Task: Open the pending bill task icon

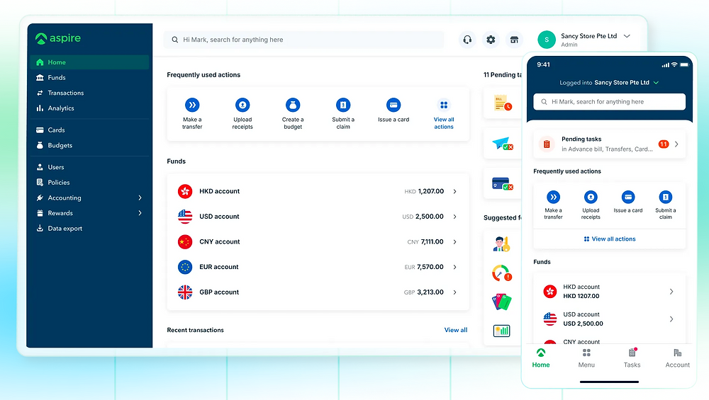Action: coord(503,103)
